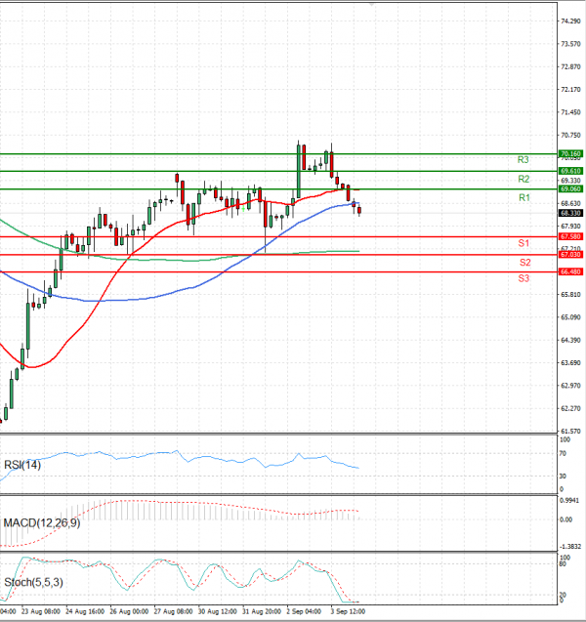Click the 63.690 price axis label
The height and width of the screenshot is (622, 586).
570,362
